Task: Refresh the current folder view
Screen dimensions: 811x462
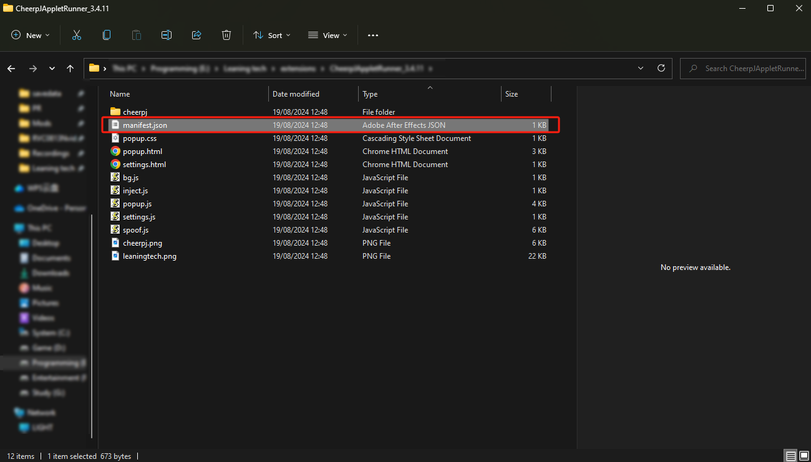Action: [661, 68]
